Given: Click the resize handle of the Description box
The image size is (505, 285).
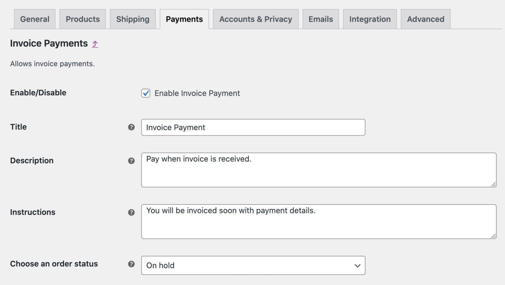Looking at the screenshot, I should 493,184.
